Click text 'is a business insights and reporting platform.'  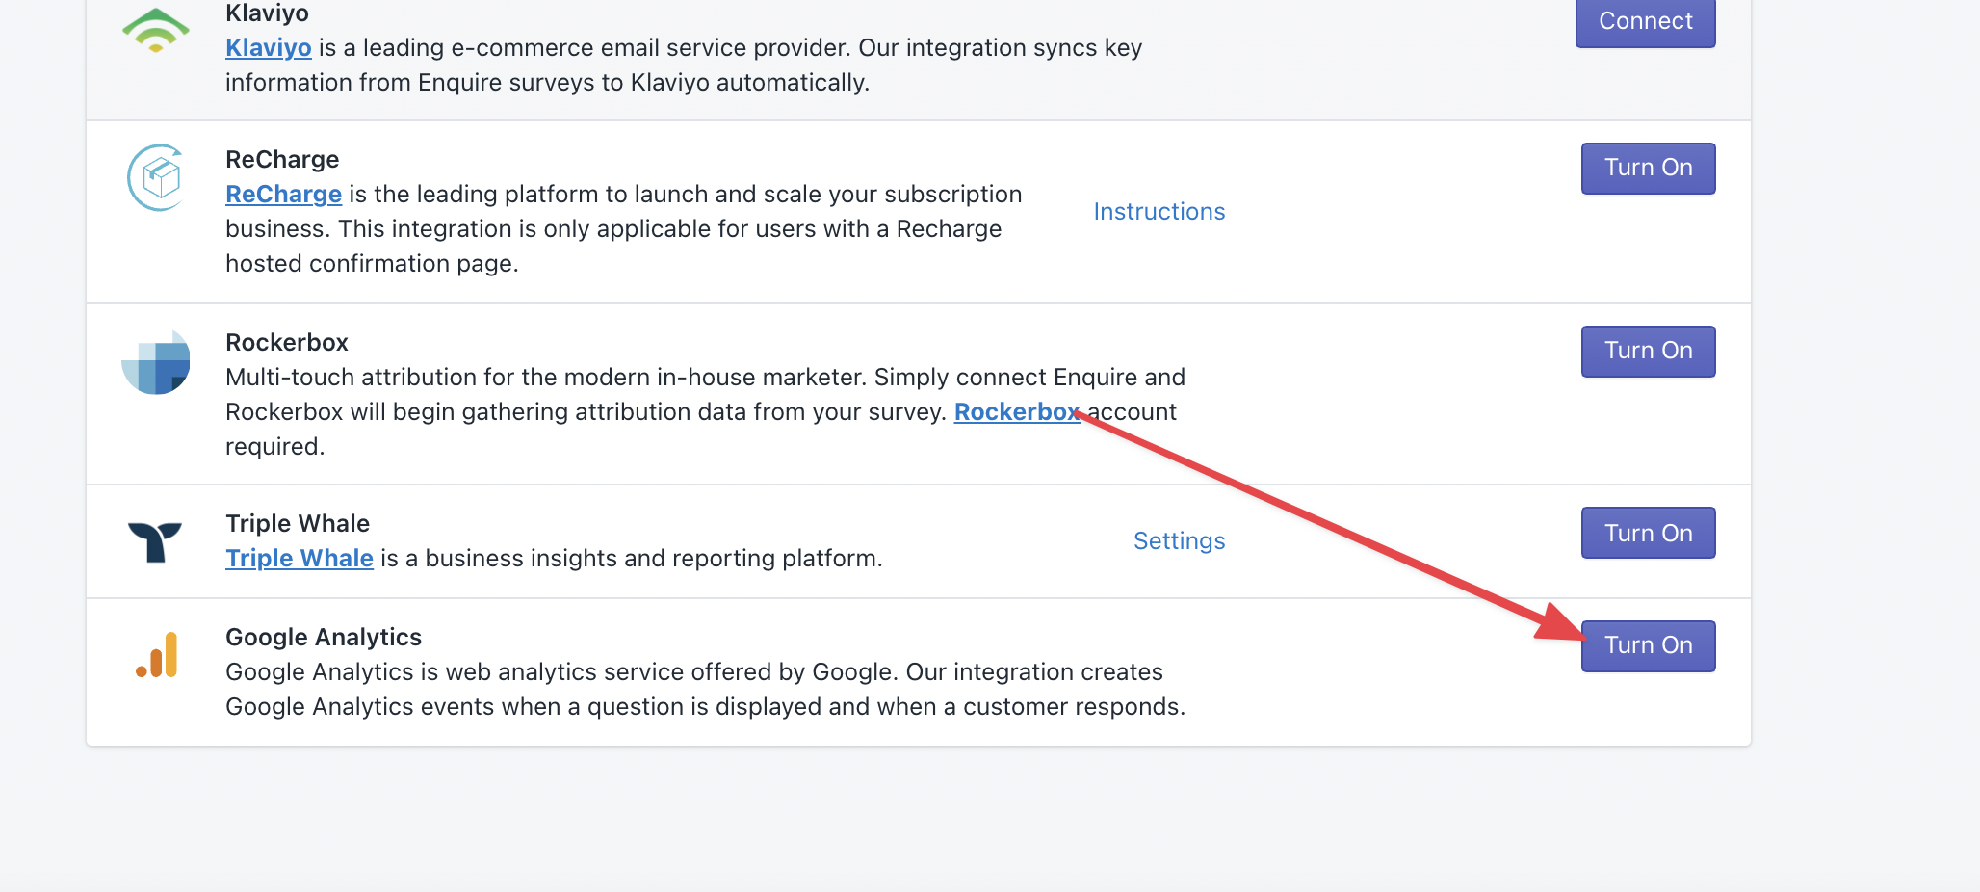click(632, 559)
